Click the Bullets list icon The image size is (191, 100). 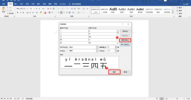point(59,9)
